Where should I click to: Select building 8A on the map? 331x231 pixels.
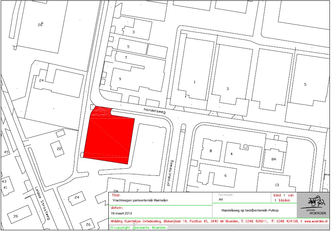pyautogui.click(x=273, y=159)
